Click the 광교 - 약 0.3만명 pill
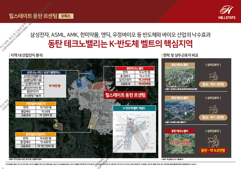Screen dimensions: 241x169 click(213, 84)
